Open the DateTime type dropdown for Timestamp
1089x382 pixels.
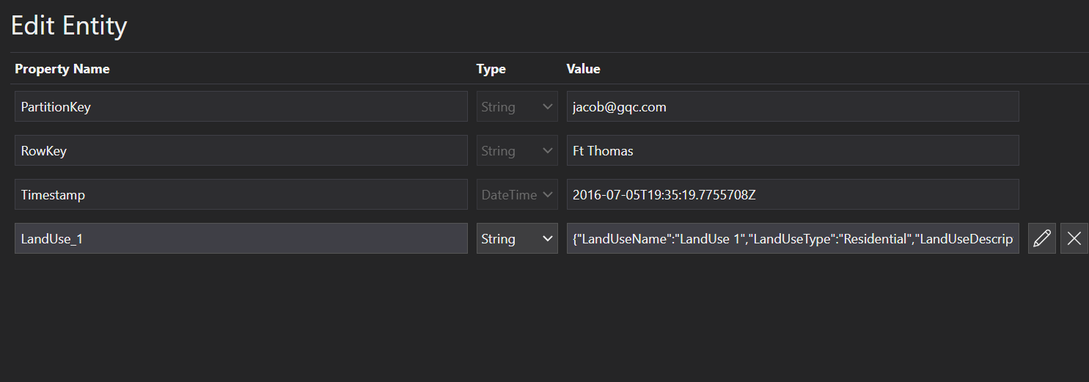click(517, 194)
